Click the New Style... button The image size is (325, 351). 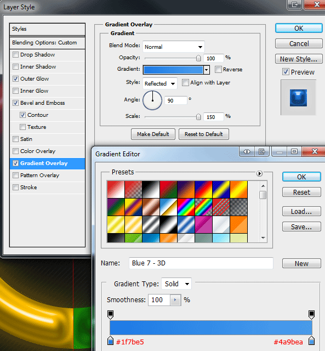(299, 59)
